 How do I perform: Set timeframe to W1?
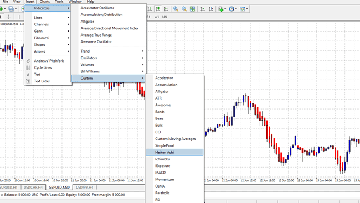coord(157,17)
